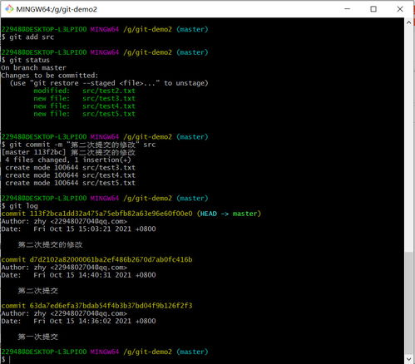Click the empty scrollbar track above thumb
Viewport: 415px width, 364px height.
tap(408, 140)
